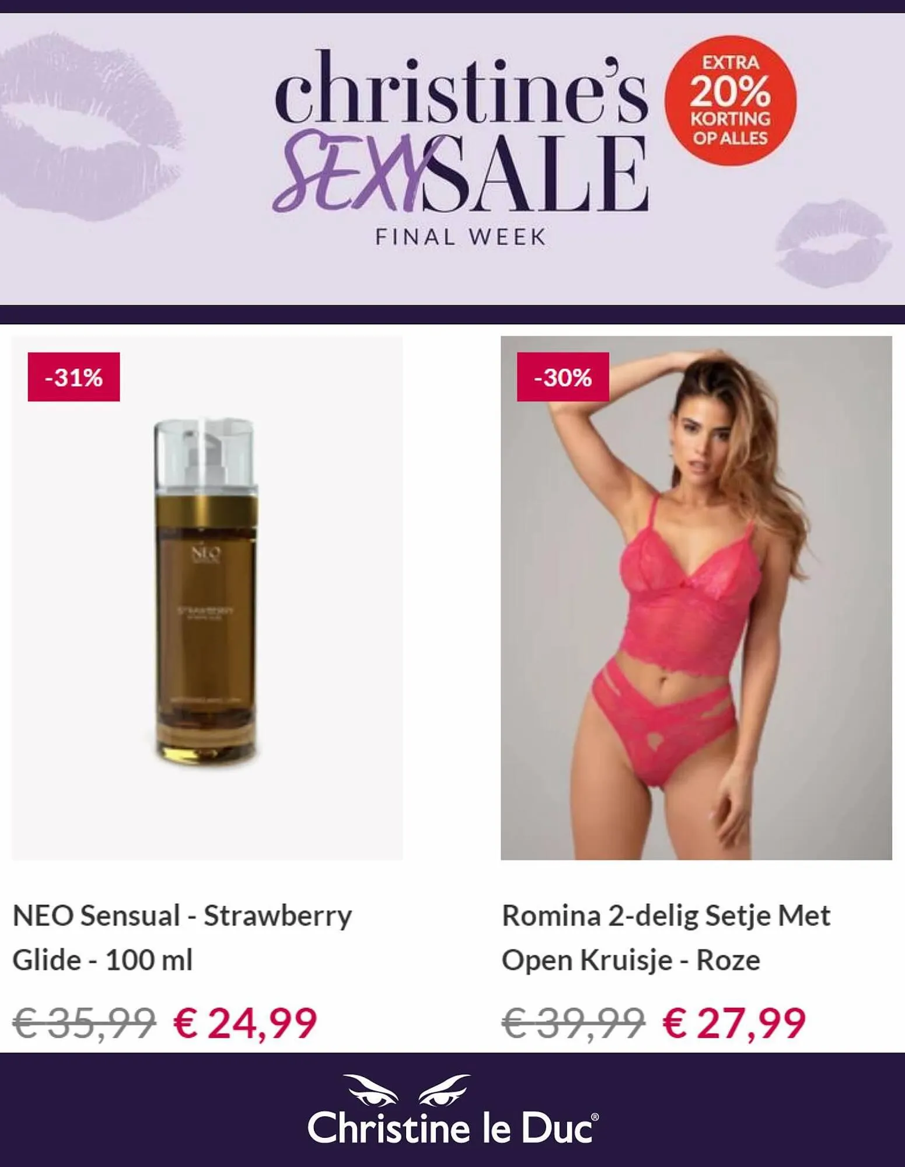Click the FINAL WEEK banner text
The height and width of the screenshot is (1167, 905).
(x=460, y=237)
